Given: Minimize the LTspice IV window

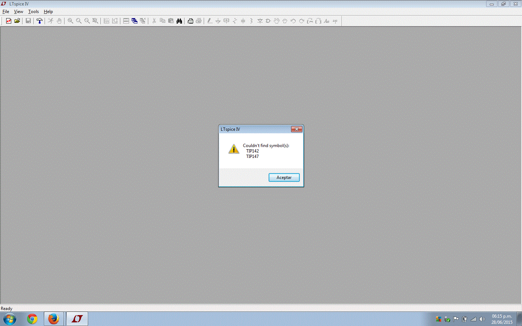Looking at the screenshot, I should click(492, 4).
